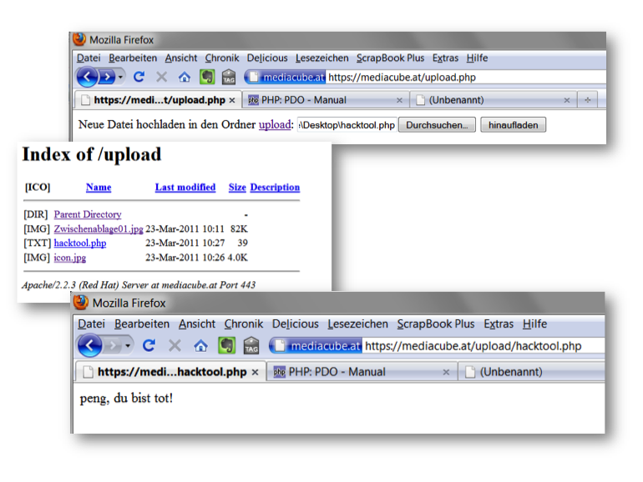This screenshot has height=482, width=643.
Task: Open Delicious menu in top Firefox window
Action: [267, 58]
